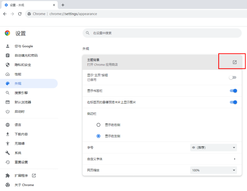Open a new tab with plus button

(x=63, y=5)
